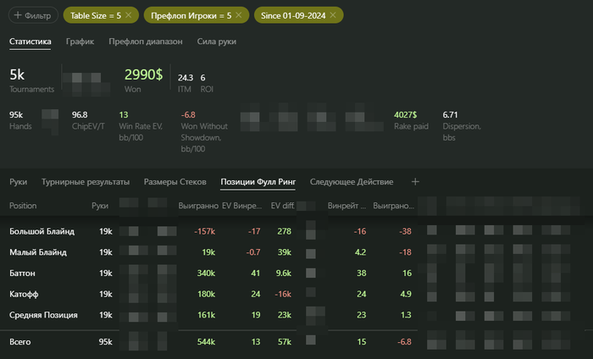
Task: Open the Префлоп диапазон tab
Action: click(145, 41)
